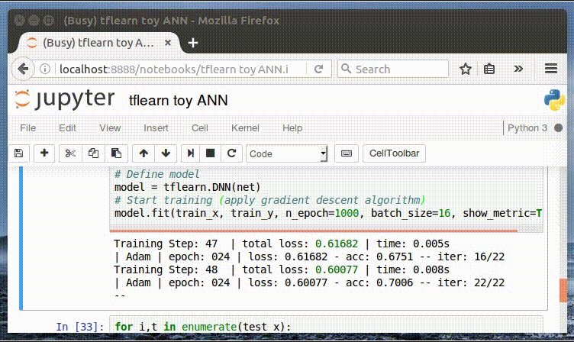
Task: Open the CellToolbar button
Action: 394,153
